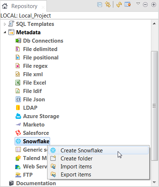Click the Web Service globe icon
The image size is (159, 187).
pos(18,167)
